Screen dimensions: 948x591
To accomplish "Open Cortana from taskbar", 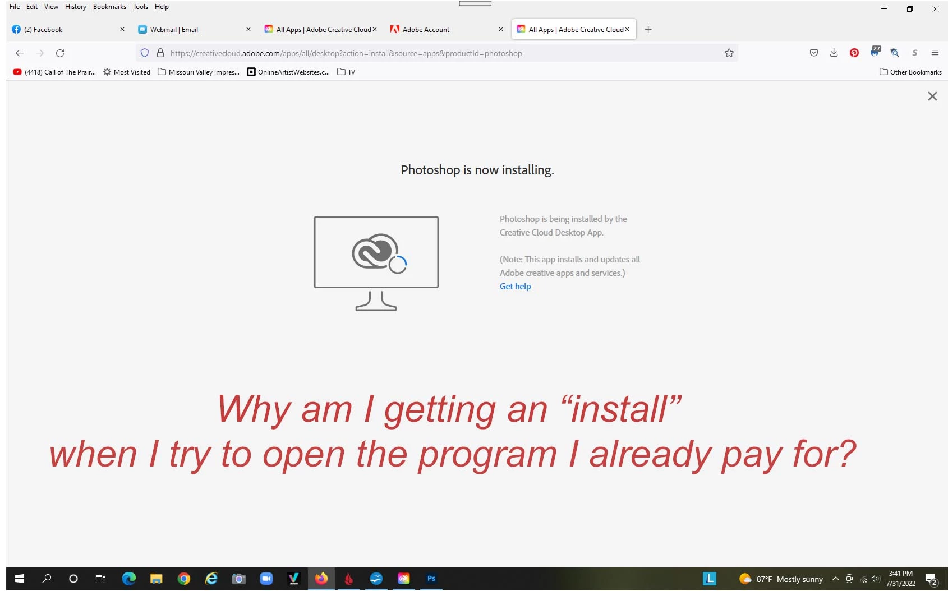I will tap(73, 579).
